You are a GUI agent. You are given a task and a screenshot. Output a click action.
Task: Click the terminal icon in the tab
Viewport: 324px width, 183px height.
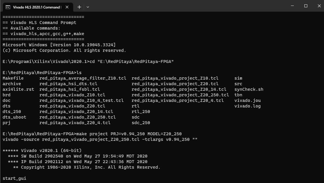pyautogui.click(x=8, y=7)
